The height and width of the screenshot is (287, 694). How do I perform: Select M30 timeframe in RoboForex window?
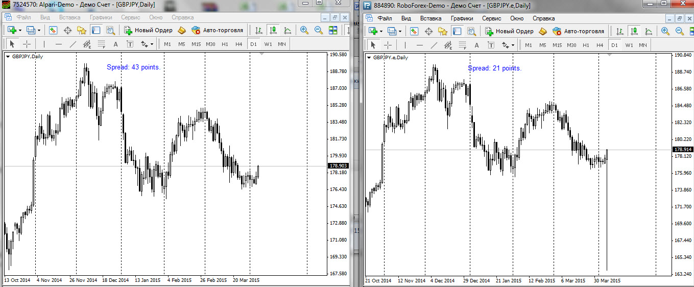(571, 45)
